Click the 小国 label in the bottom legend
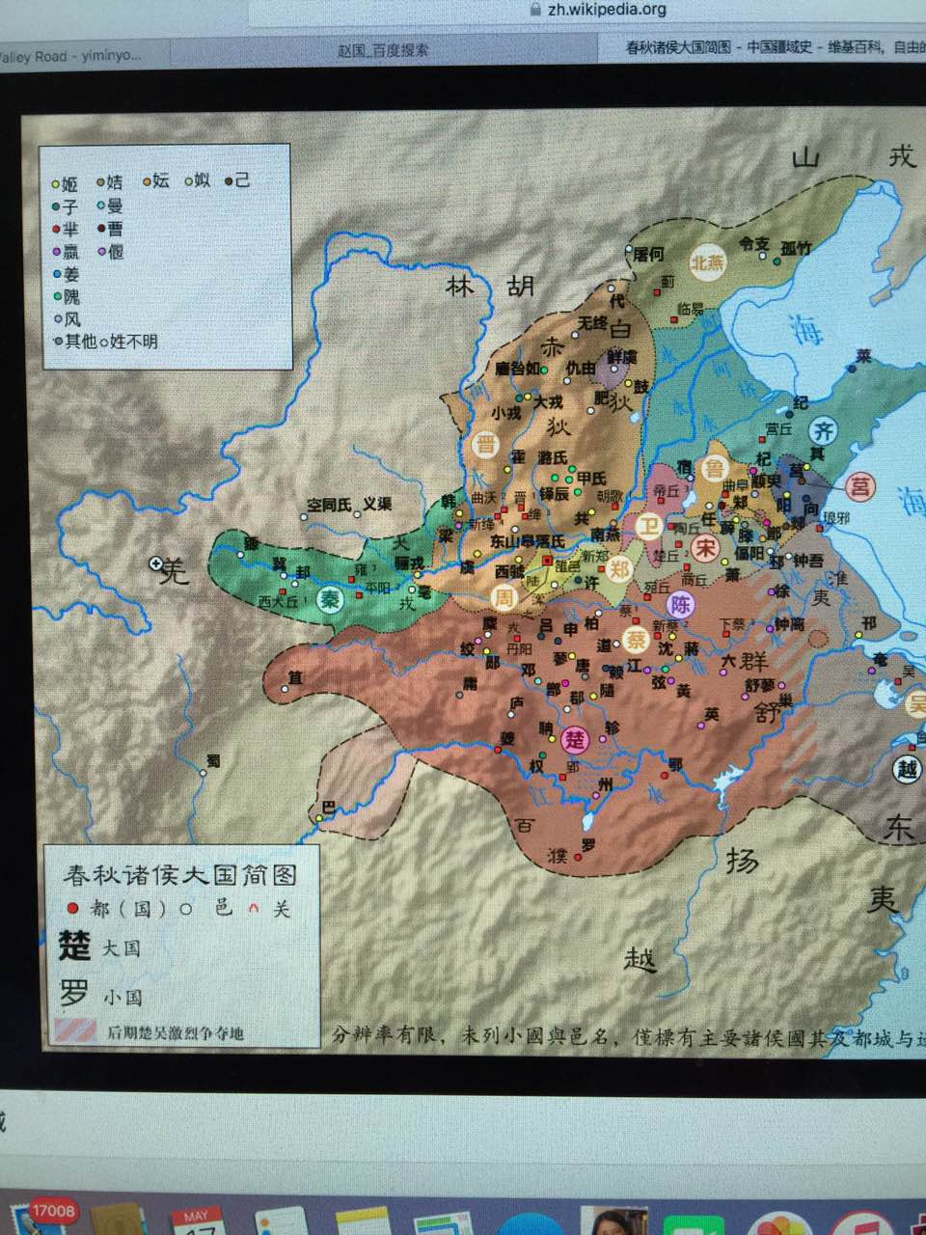 [x=123, y=997]
